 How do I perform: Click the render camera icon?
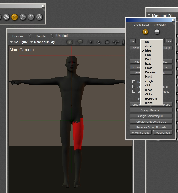point(70,42)
